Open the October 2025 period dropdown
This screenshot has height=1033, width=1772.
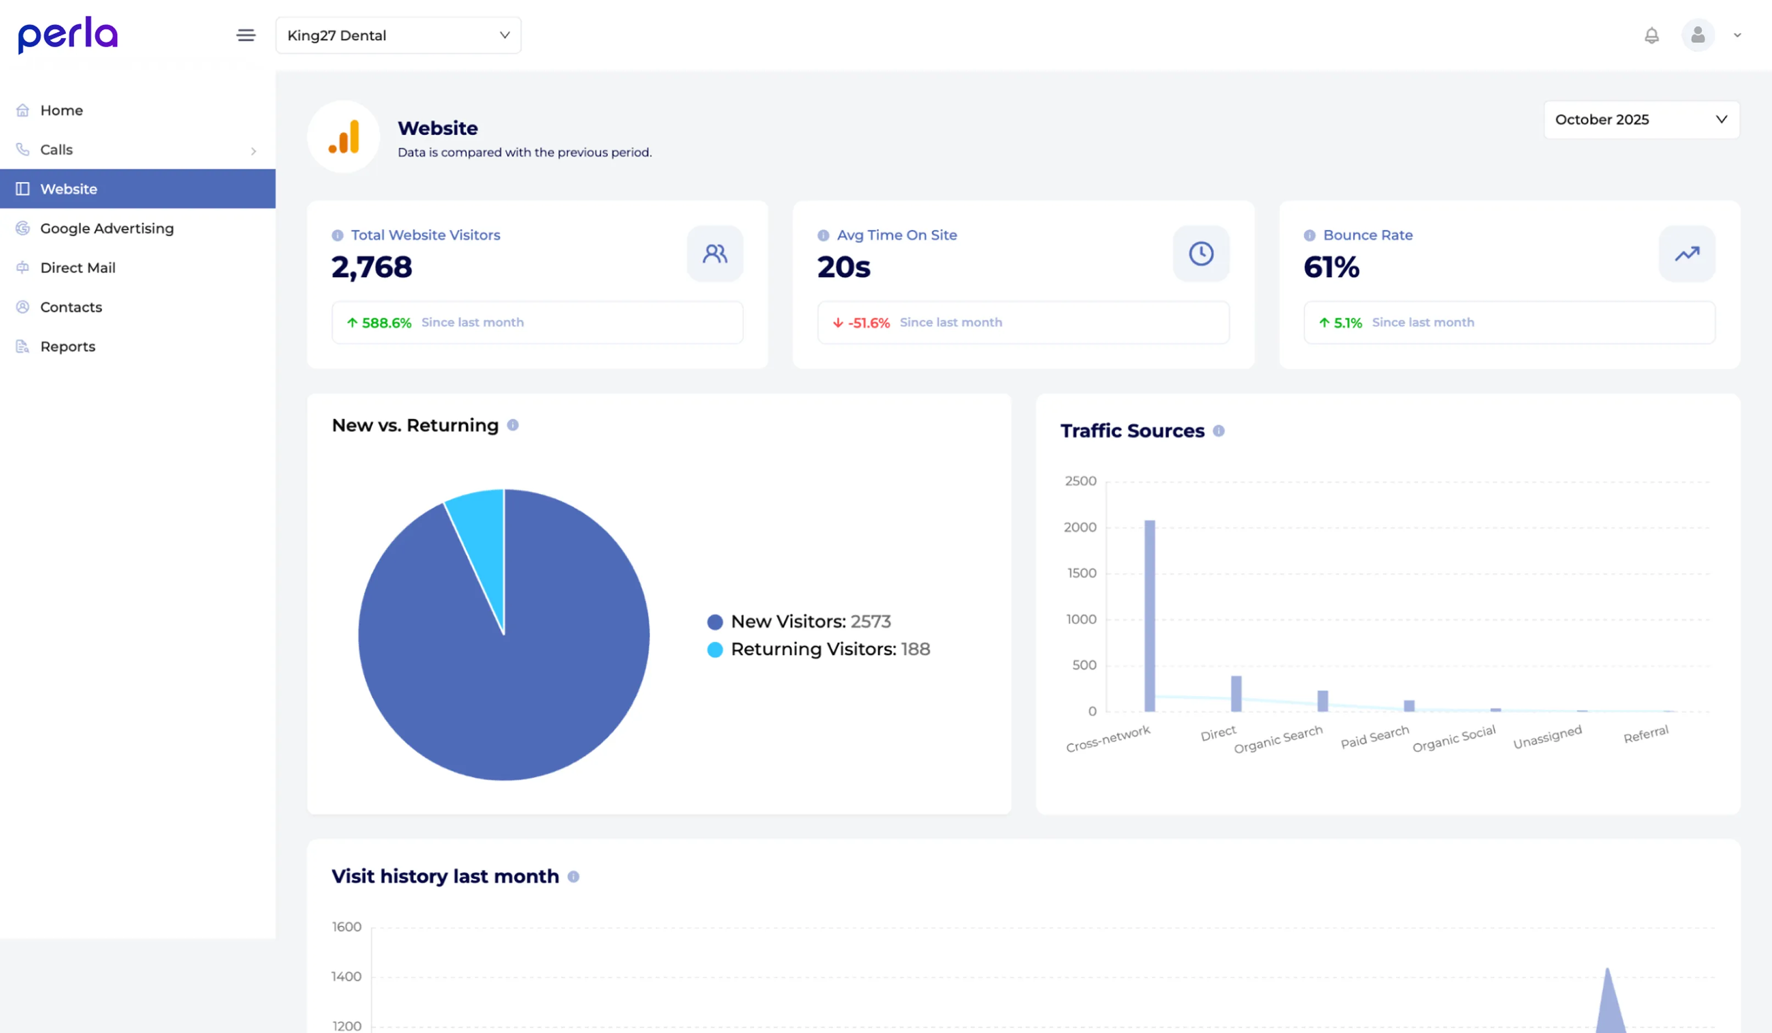coord(1641,120)
